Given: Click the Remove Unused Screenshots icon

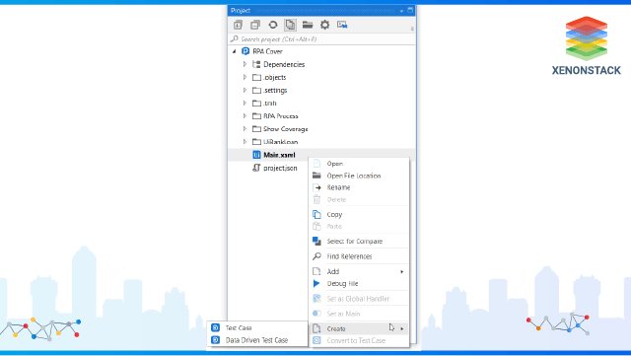Looking at the screenshot, I should (x=342, y=25).
